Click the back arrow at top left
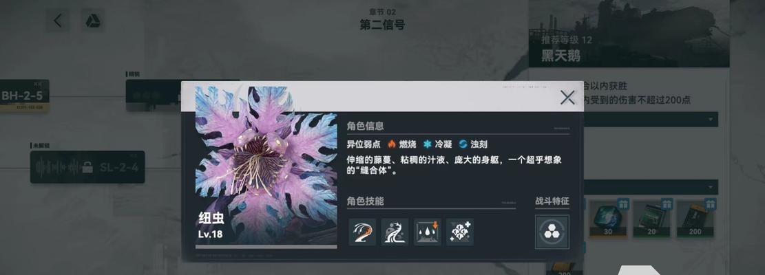 coord(58,21)
